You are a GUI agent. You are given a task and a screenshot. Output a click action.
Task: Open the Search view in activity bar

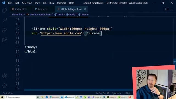(4, 20)
